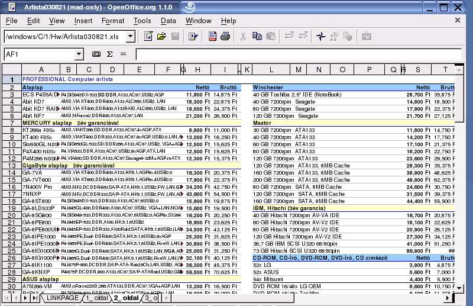Click the vertical scrollbar down arrow

point(459,288)
